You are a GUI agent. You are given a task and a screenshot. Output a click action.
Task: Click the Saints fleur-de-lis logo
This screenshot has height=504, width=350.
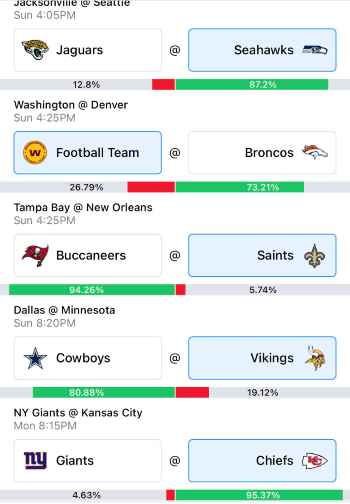[315, 256]
